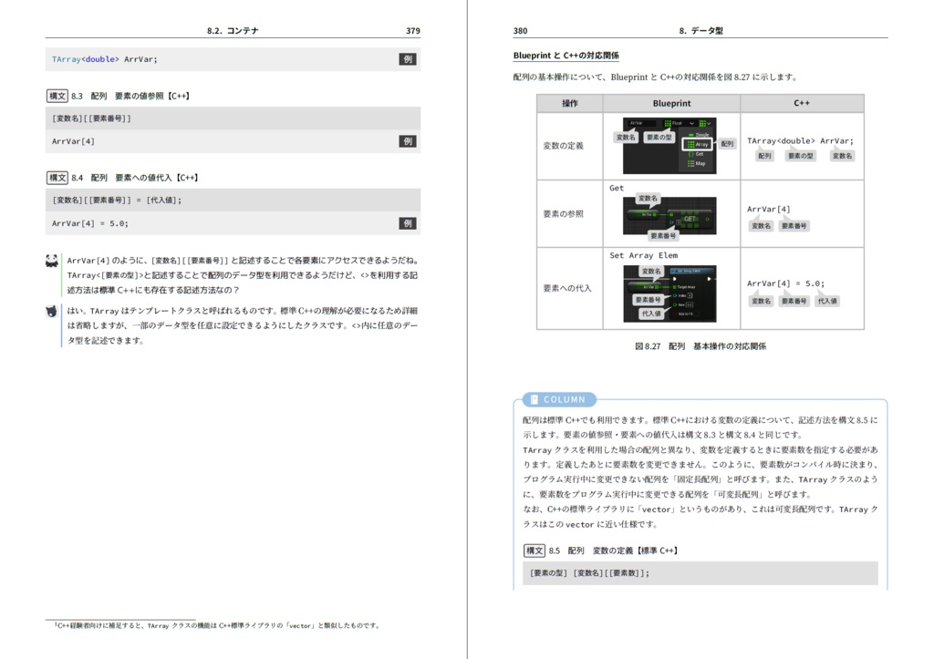Click the green Float grid type icon
Screen dimensions: 934x659
668,123
